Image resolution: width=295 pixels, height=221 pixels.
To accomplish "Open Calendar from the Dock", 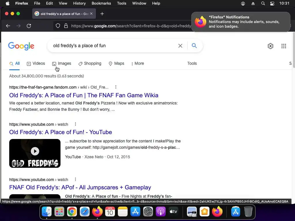I will click(110, 212).
